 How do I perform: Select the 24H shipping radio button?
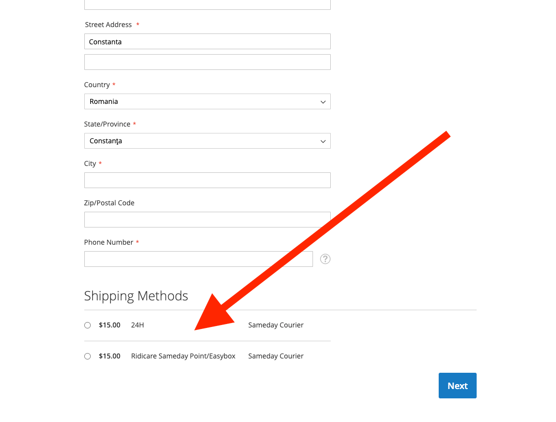click(88, 325)
